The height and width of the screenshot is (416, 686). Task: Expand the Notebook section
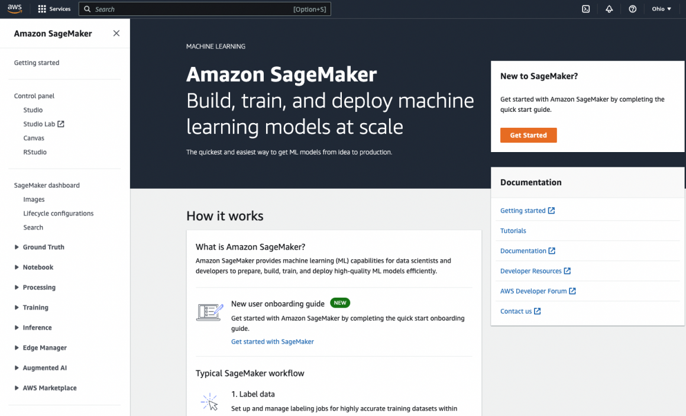pyautogui.click(x=38, y=267)
